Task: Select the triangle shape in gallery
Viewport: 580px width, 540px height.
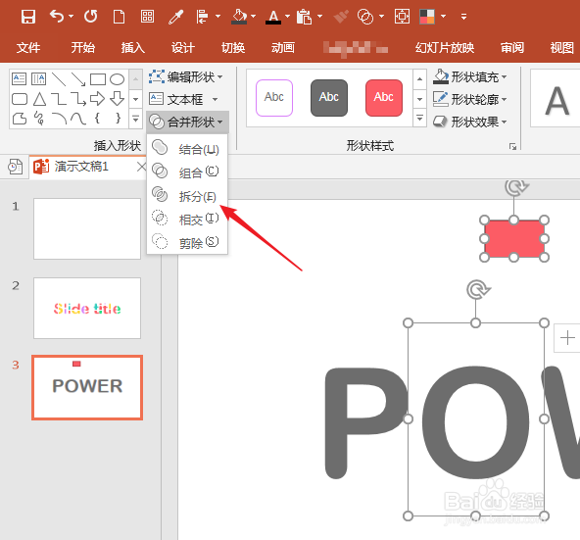Action: click(x=39, y=99)
